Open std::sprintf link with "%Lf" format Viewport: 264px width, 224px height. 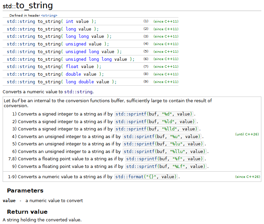pyautogui.click(x=141, y=167)
